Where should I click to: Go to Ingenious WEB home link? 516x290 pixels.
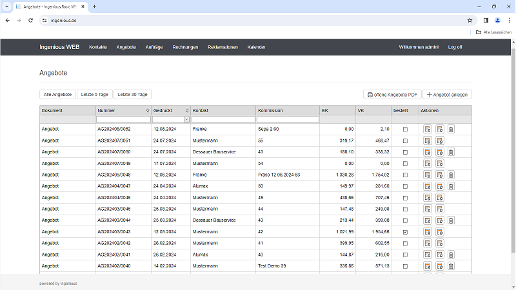59,47
